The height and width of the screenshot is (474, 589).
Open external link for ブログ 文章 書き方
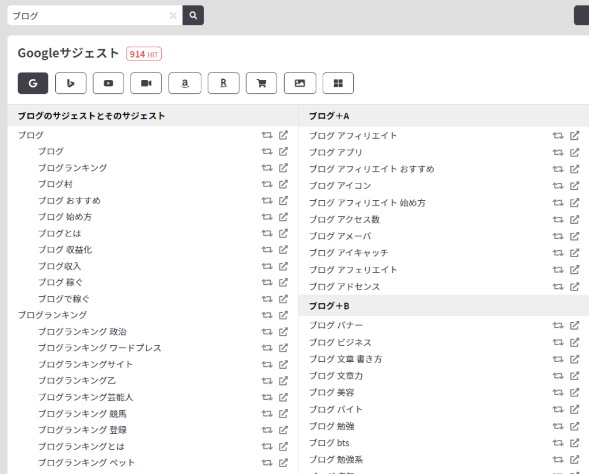click(x=575, y=359)
